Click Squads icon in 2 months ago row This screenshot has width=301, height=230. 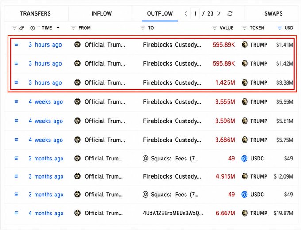(146, 159)
